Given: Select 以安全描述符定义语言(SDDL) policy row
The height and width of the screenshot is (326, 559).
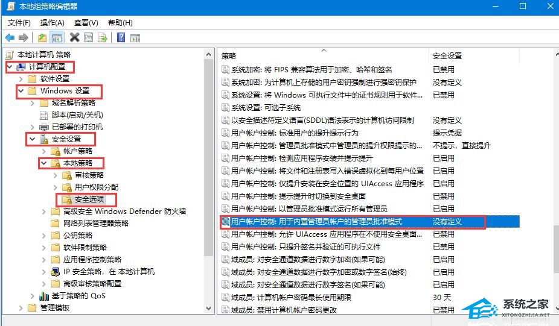Looking at the screenshot, I should 322,121.
